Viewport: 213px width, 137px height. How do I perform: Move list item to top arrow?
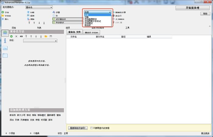tap(29, 23)
